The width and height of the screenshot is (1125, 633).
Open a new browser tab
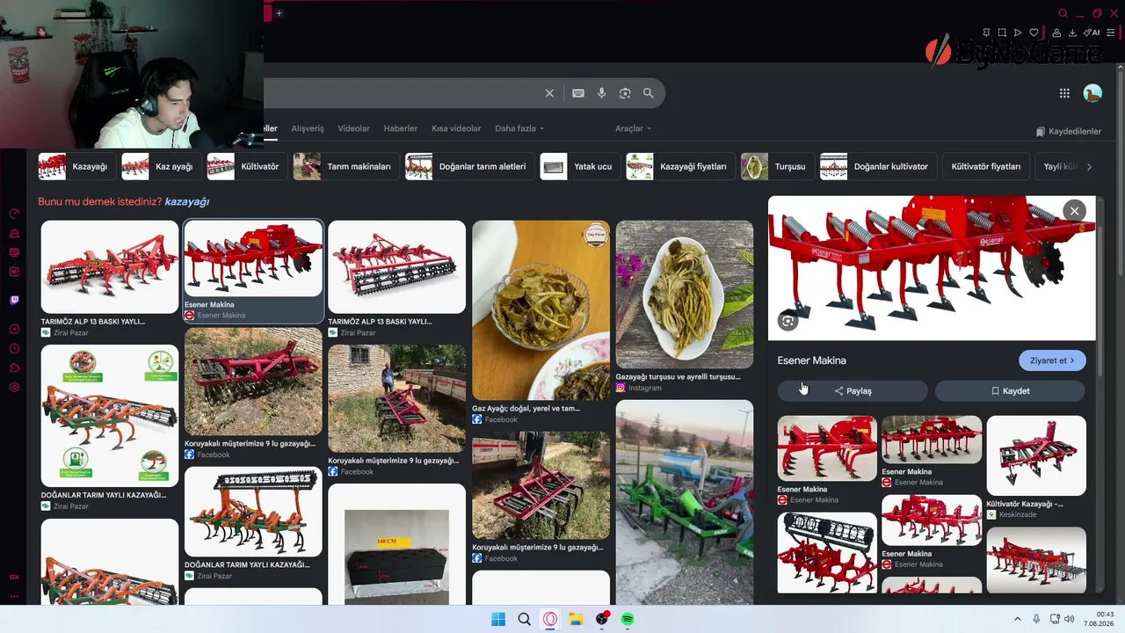point(279,13)
